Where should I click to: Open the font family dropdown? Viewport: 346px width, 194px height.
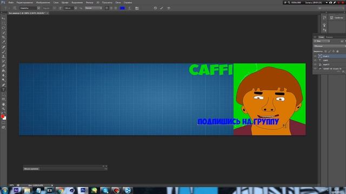click(x=38, y=8)
